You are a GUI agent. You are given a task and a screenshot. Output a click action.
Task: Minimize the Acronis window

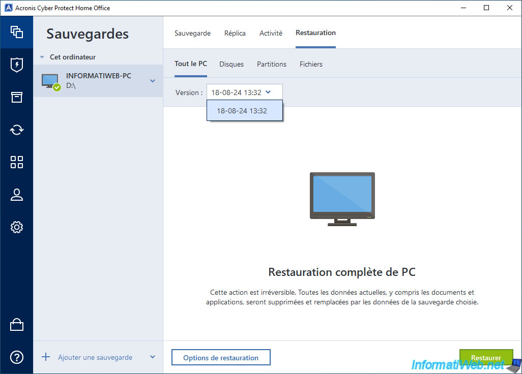(463, 8)
